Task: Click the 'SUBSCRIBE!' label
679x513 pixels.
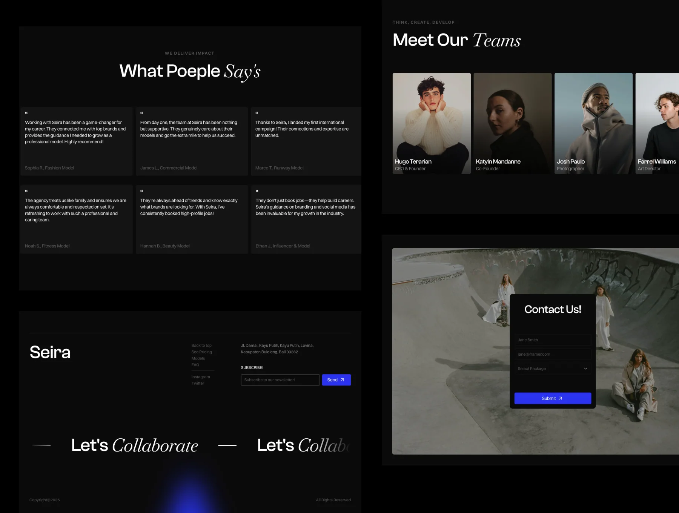Action: (252, 367)
